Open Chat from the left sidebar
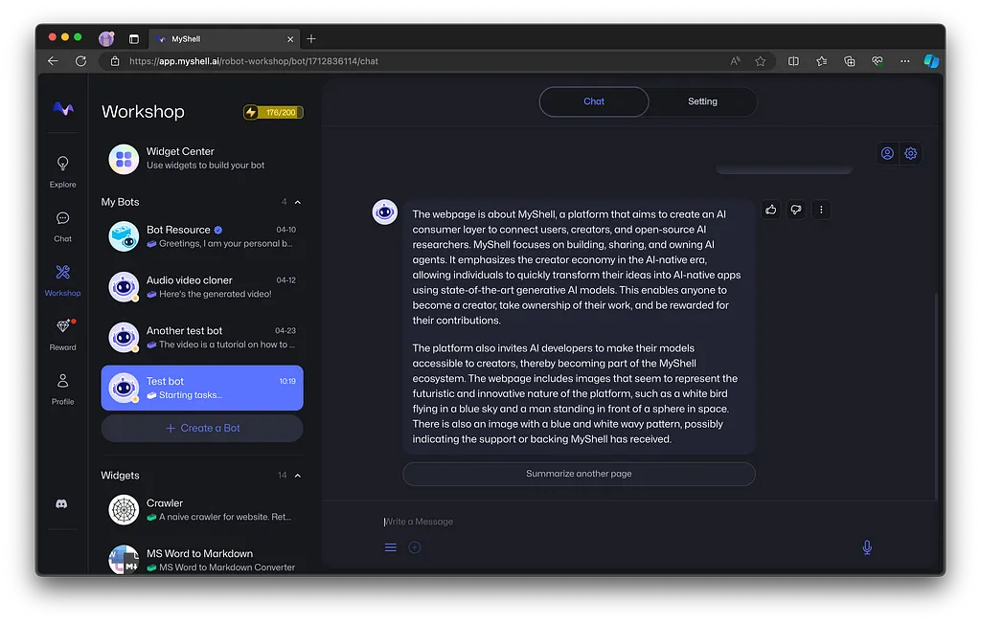The image size is (981, 623). [x=62, y=219]
